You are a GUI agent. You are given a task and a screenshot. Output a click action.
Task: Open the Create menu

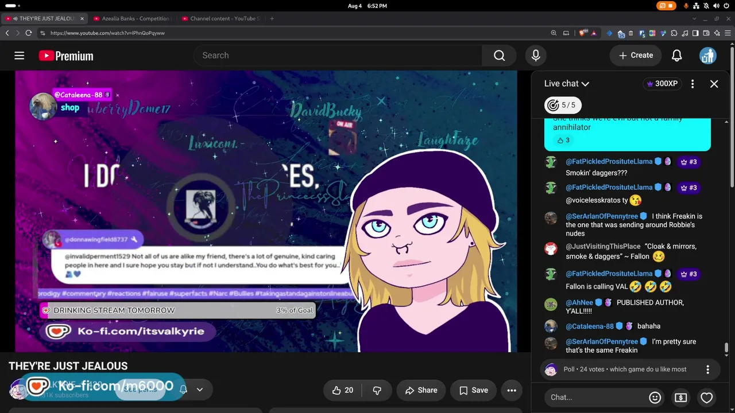pos(636,56)
